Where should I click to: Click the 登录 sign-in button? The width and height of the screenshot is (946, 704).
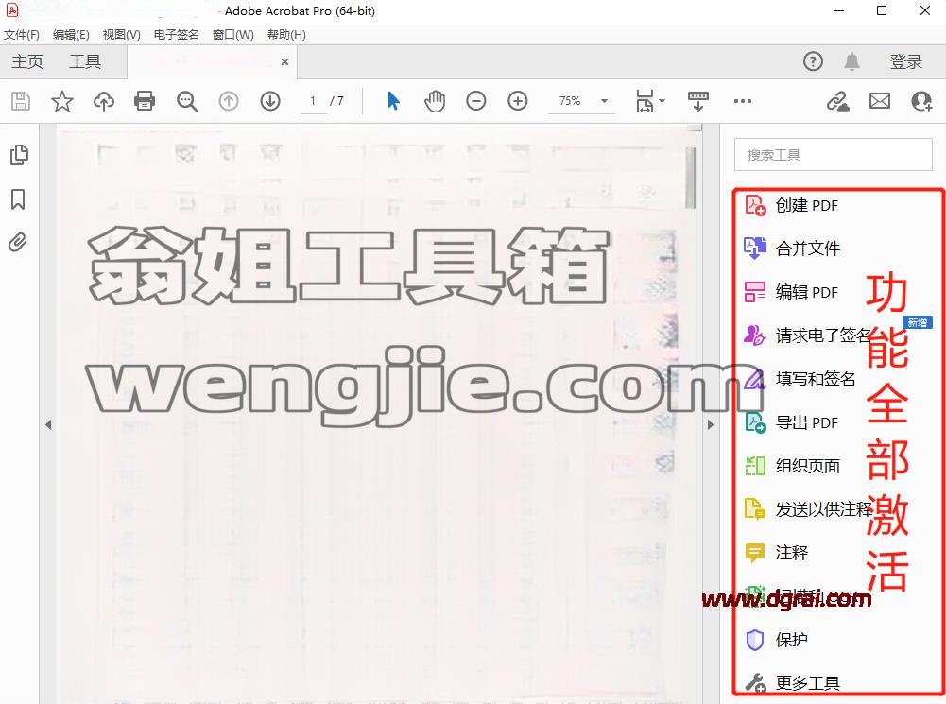click(x=906, y=61)
